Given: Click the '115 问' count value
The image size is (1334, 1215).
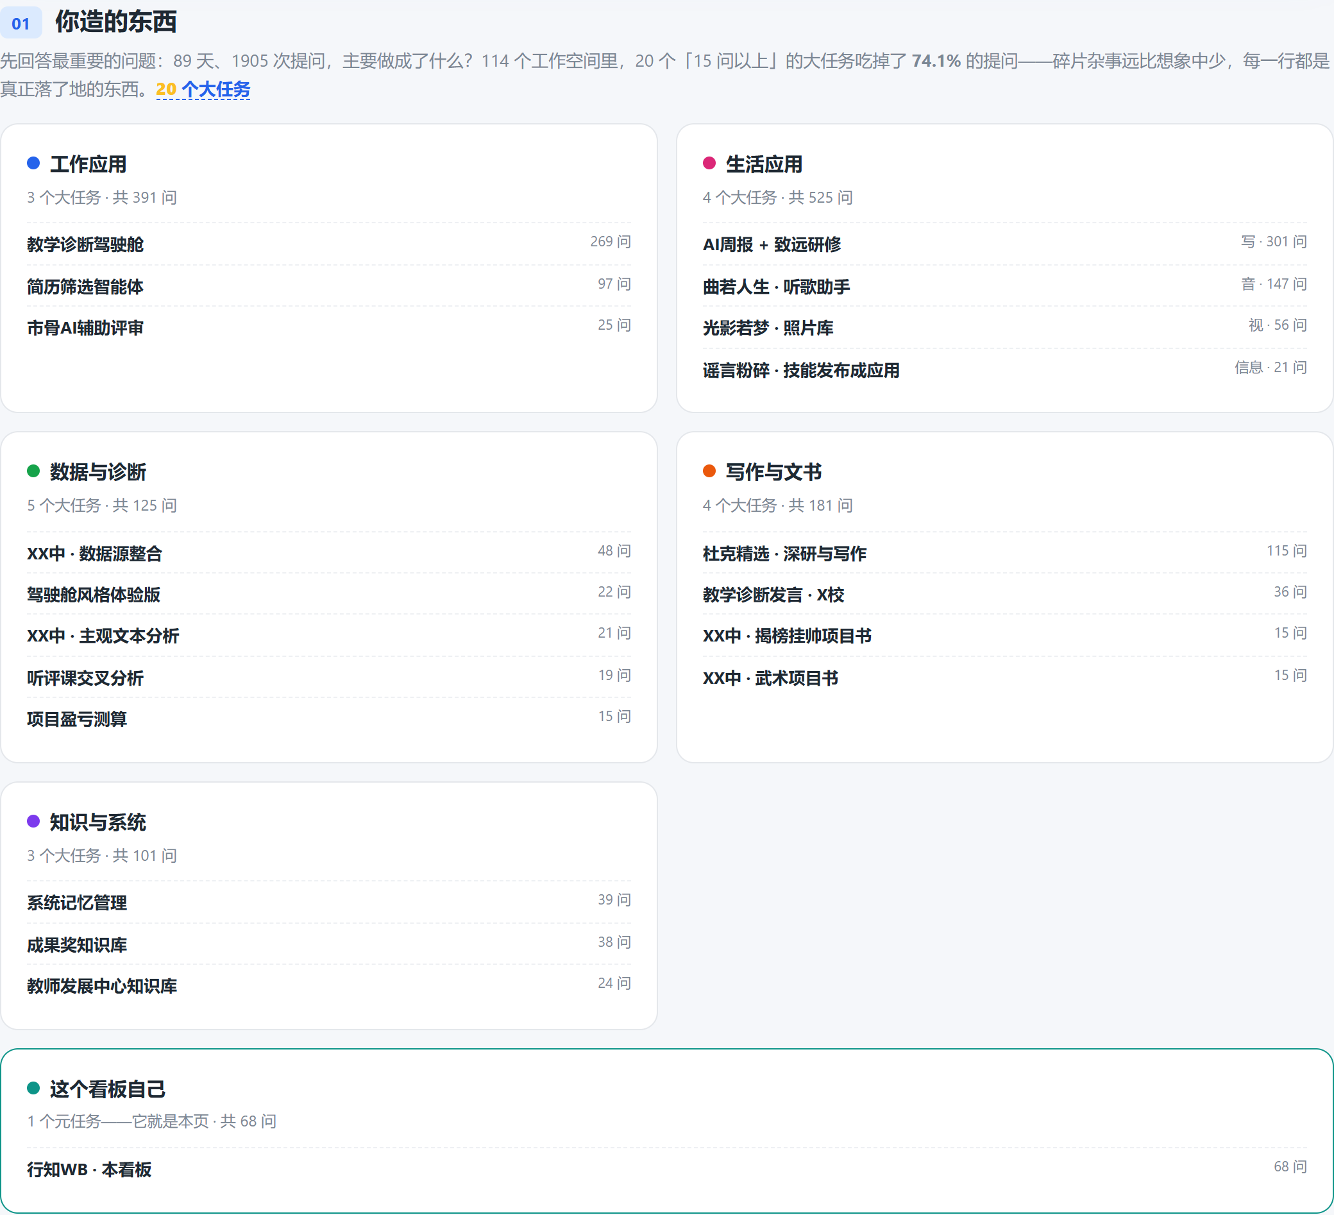Looking at the screenshot, I should coord(1287,550).
